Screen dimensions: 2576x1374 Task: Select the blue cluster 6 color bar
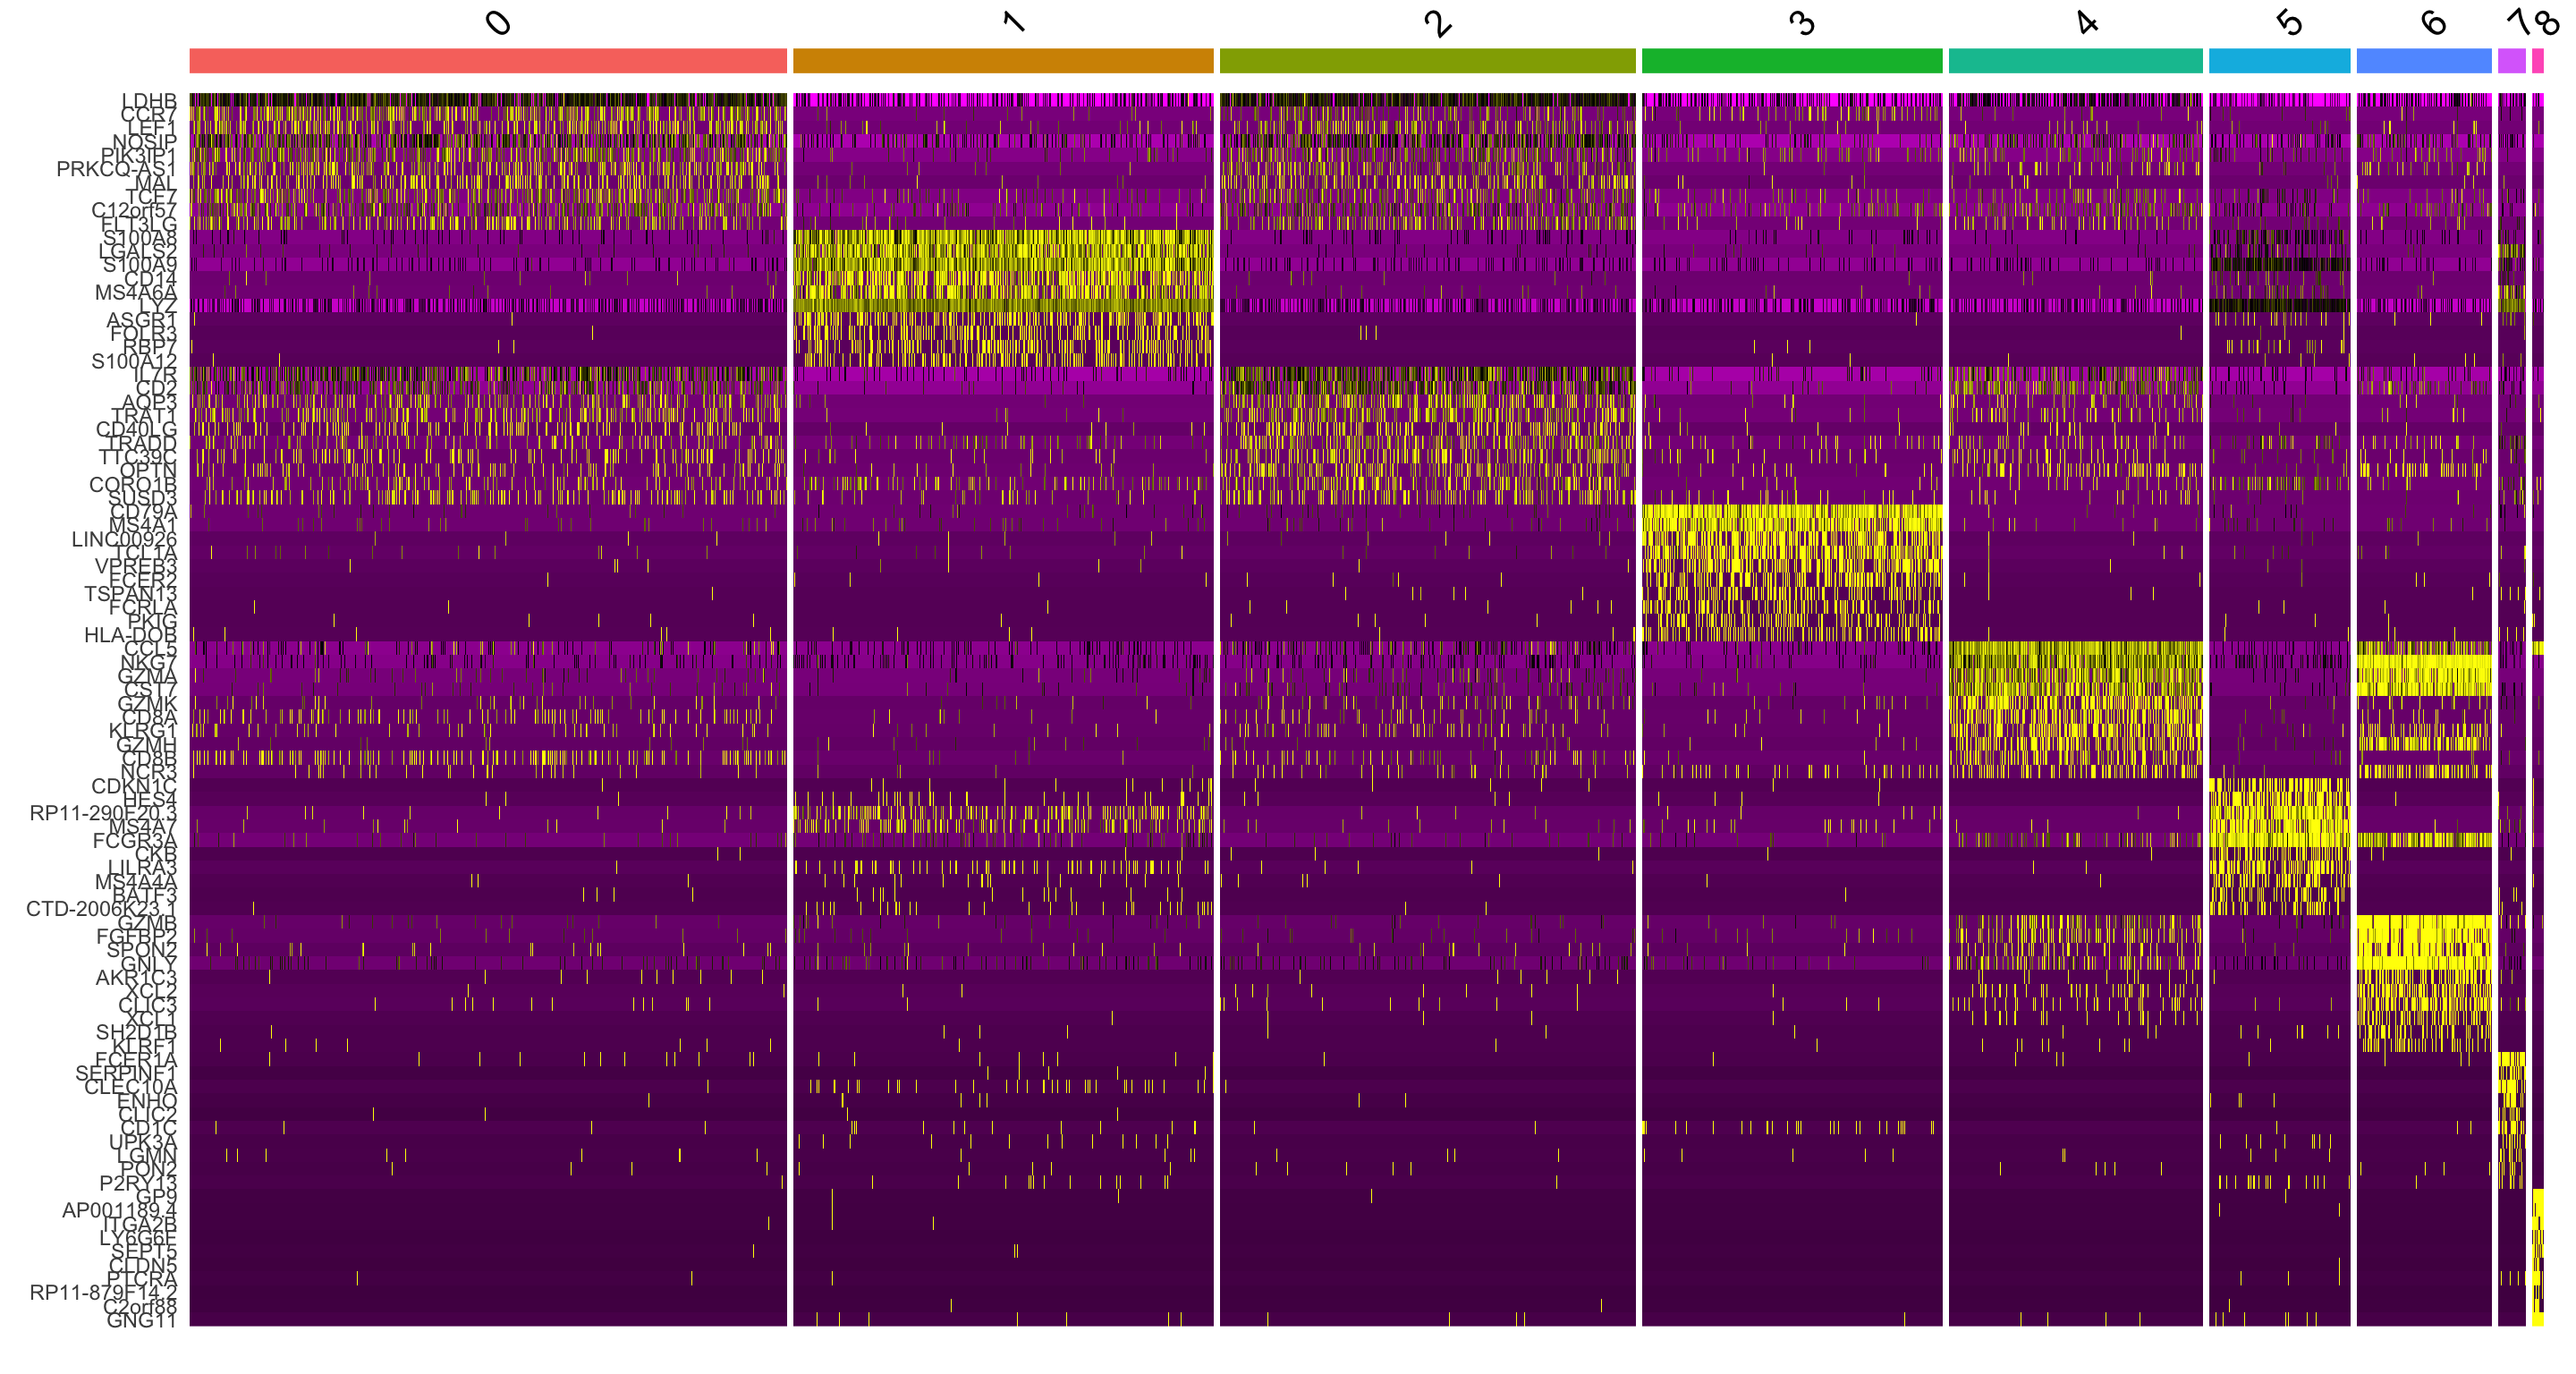coord(2423,61)
